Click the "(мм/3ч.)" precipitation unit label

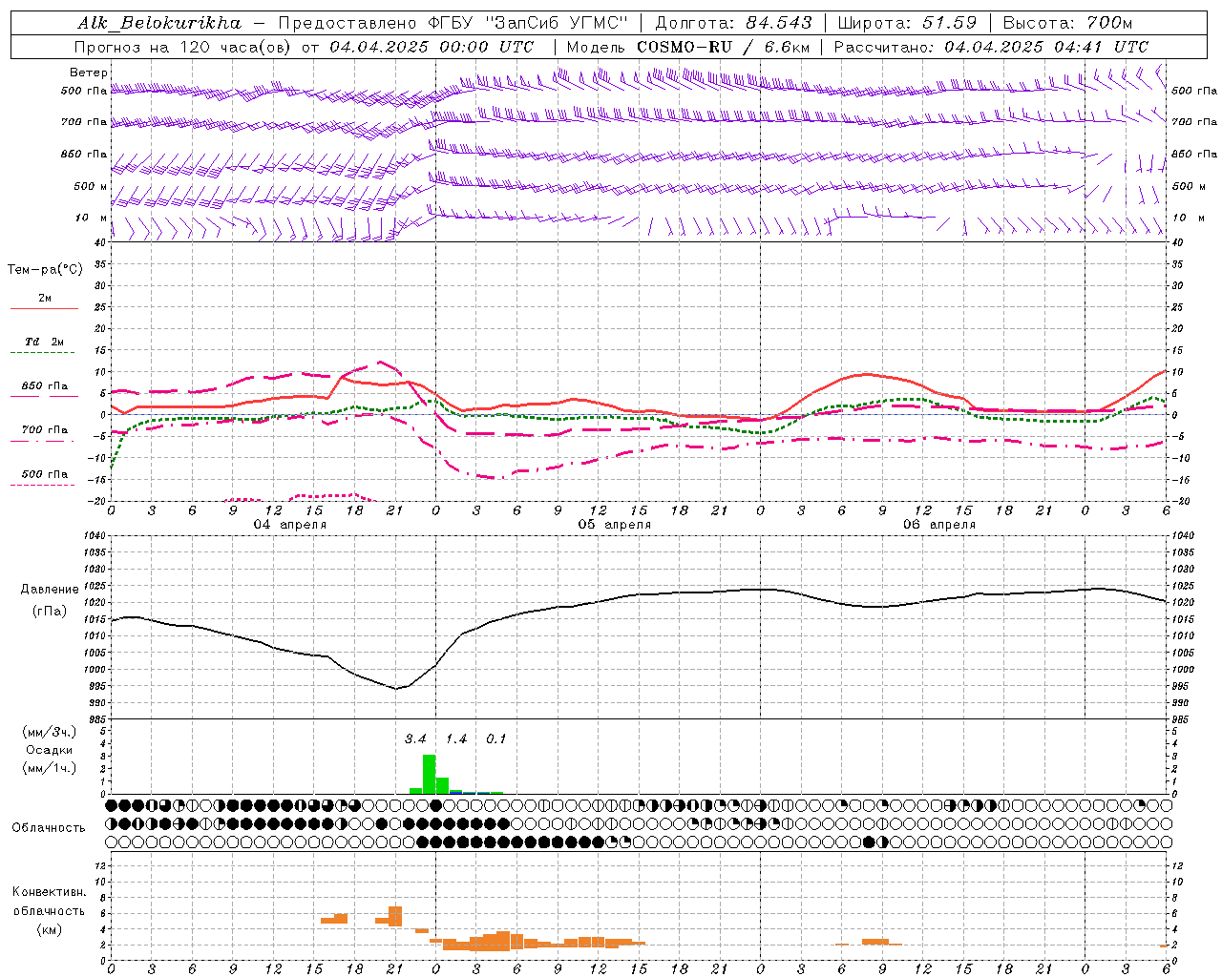(50, 732)
